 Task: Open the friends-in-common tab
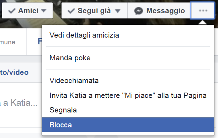(8, 42)
